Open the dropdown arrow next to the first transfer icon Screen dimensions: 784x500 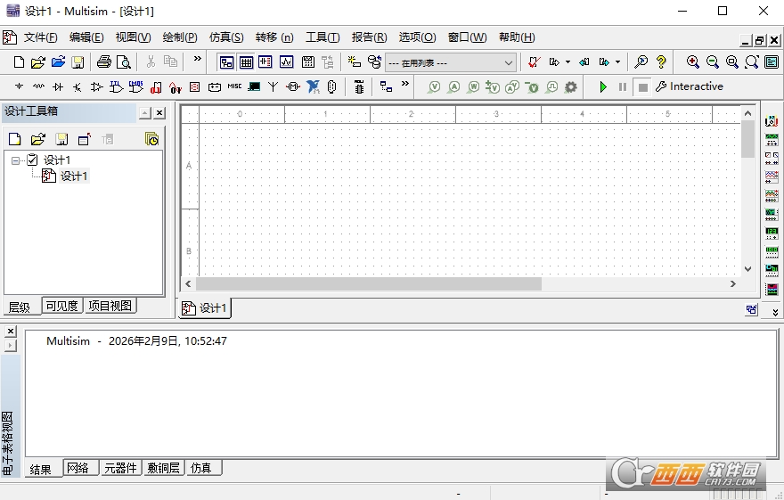tap(568, 62)
